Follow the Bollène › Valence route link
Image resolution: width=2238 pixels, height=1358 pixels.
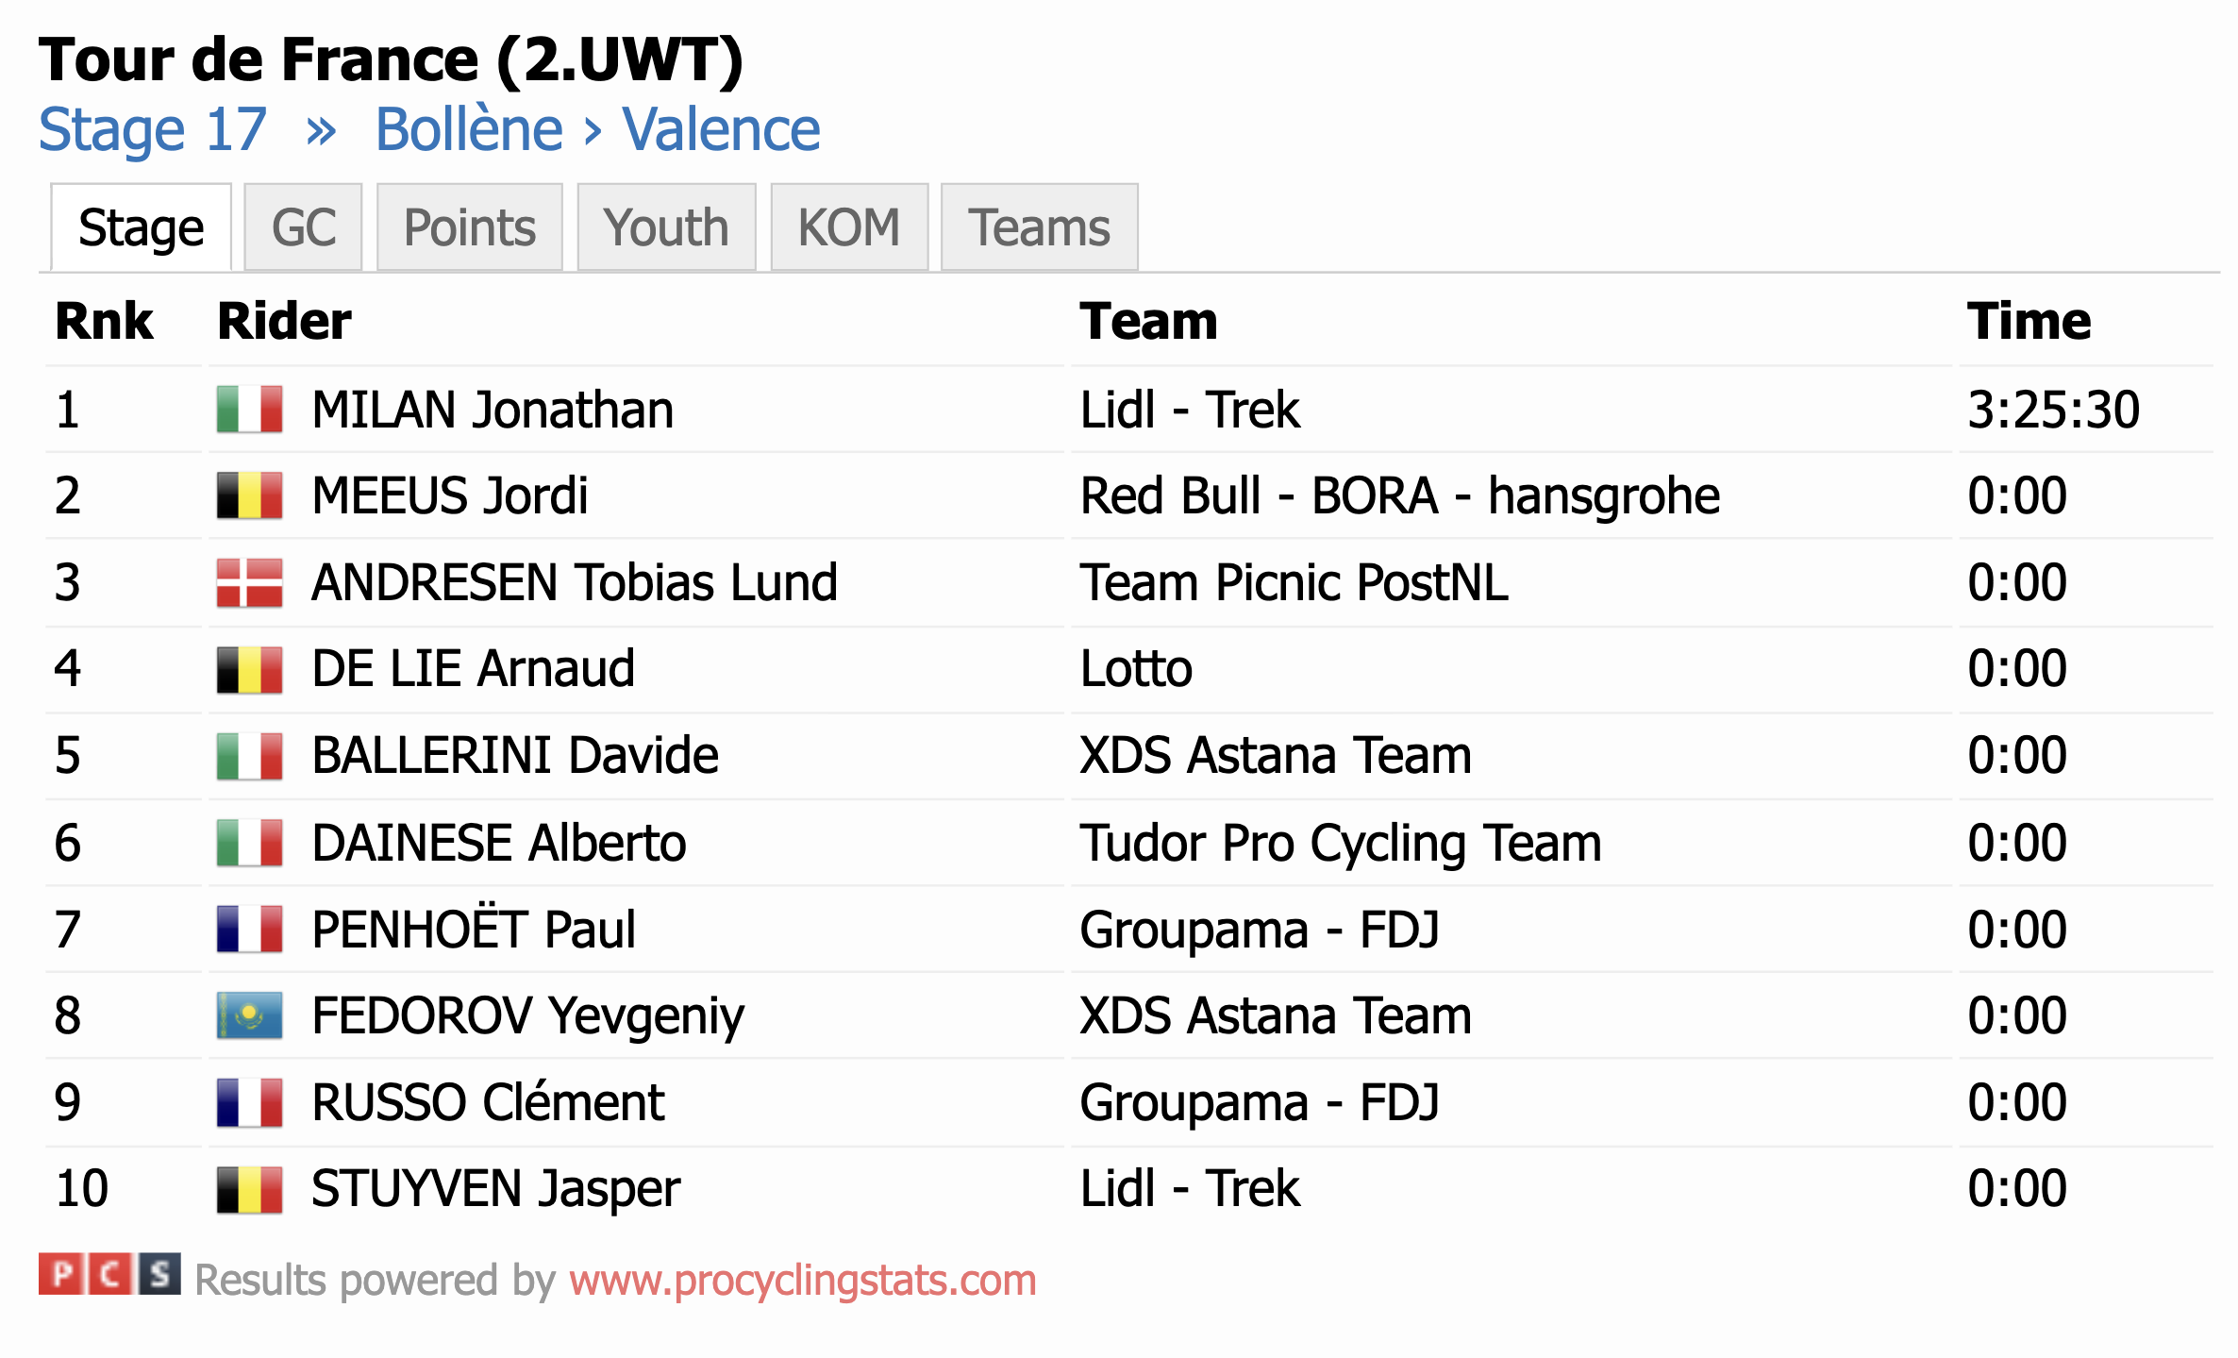tap(598, 129)
